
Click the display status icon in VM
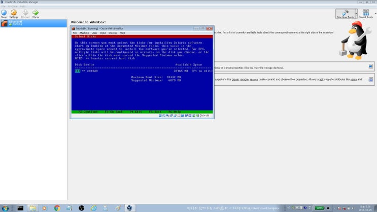[183, 116]
